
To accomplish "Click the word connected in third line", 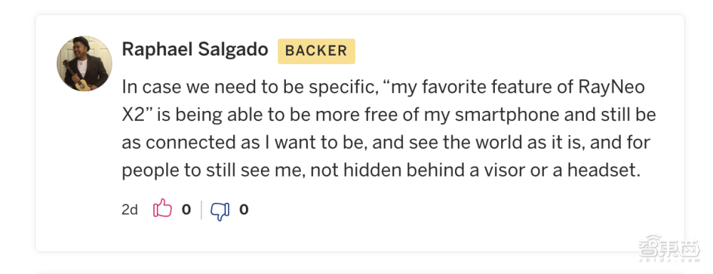I will (x=190, y=143).
